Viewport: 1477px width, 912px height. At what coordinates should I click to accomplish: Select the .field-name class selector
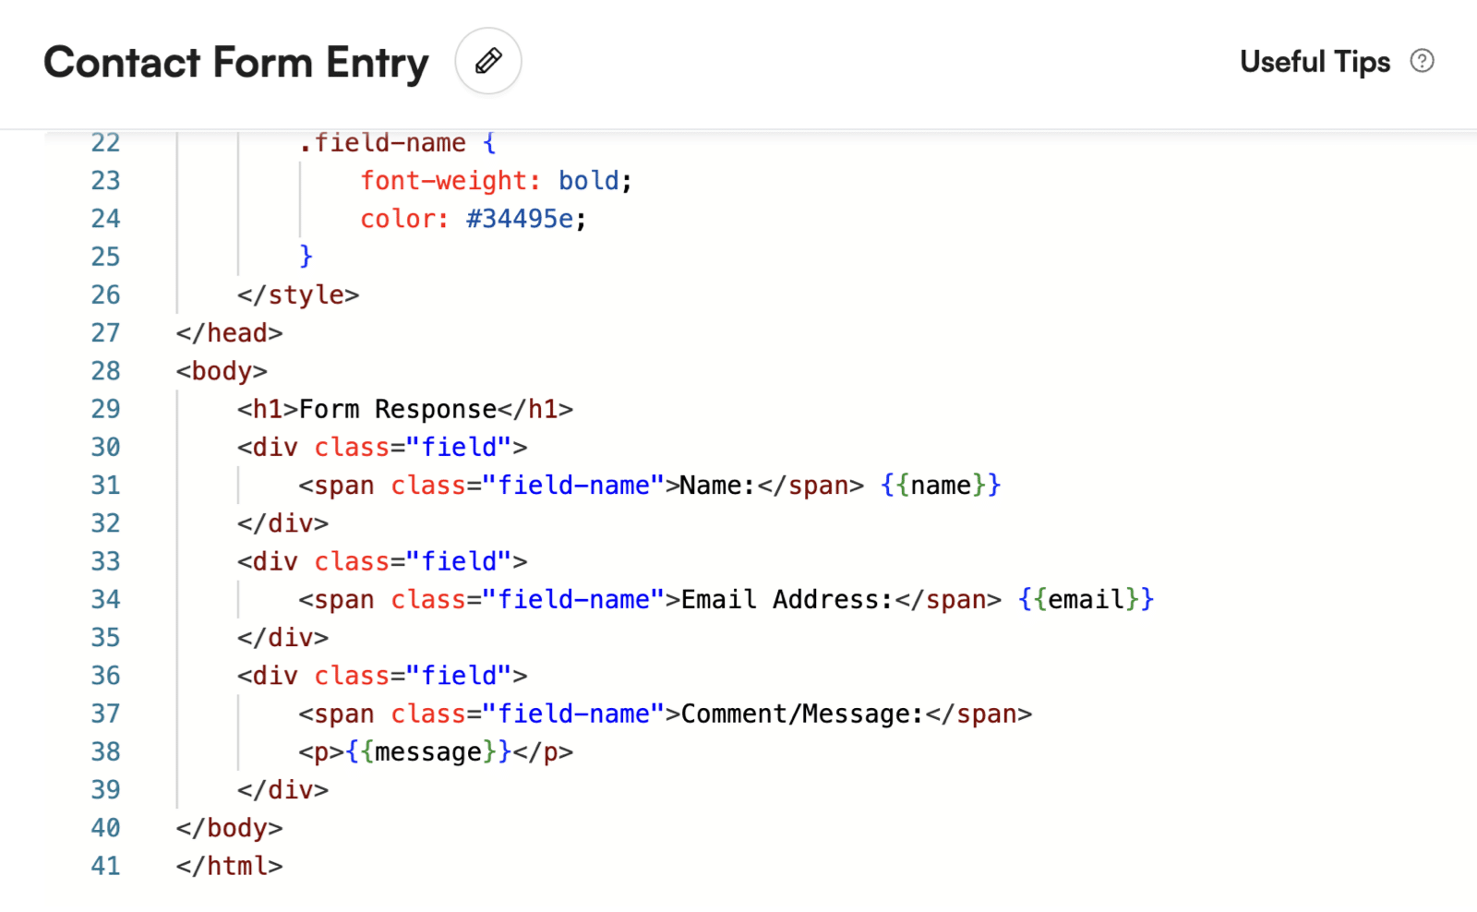(384, 142)
